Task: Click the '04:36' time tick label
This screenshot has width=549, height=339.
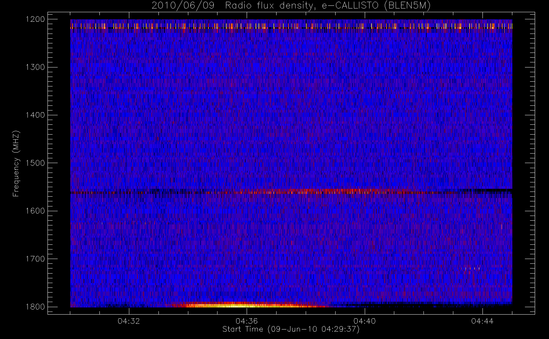Action: (247, 321)
